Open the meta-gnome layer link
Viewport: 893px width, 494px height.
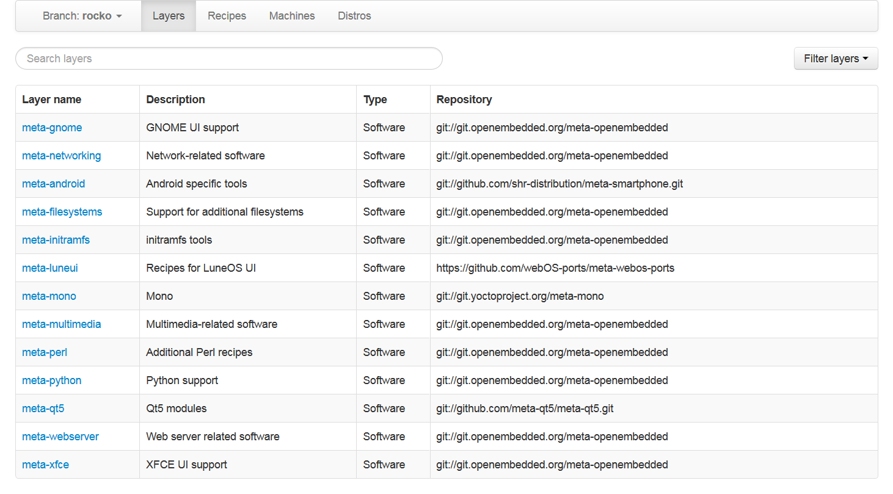coord(52,128)
